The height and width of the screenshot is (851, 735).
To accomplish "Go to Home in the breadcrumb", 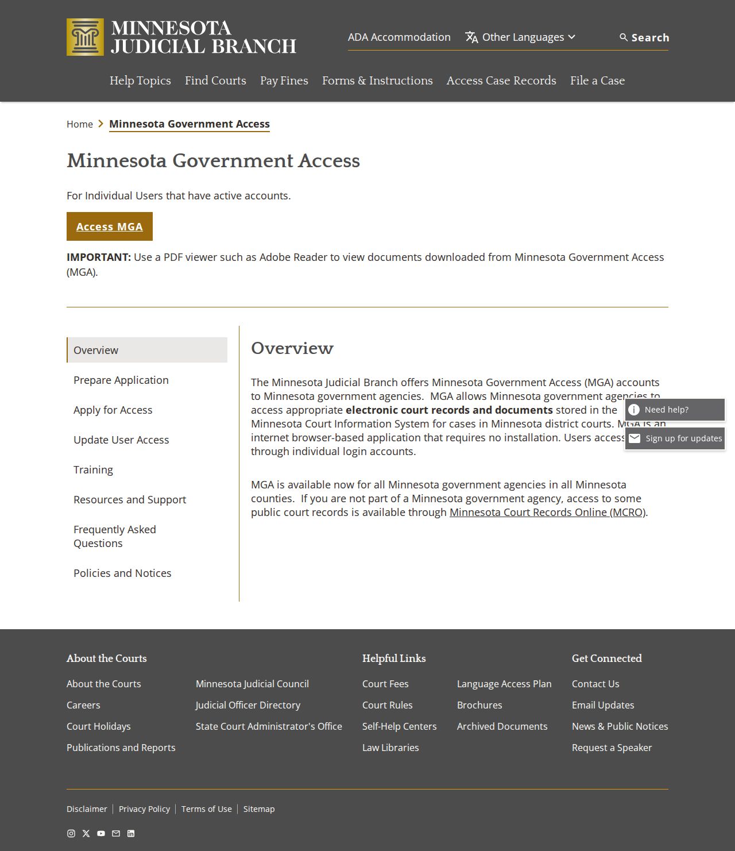I will pyautogui.click(x=80, y=124).
